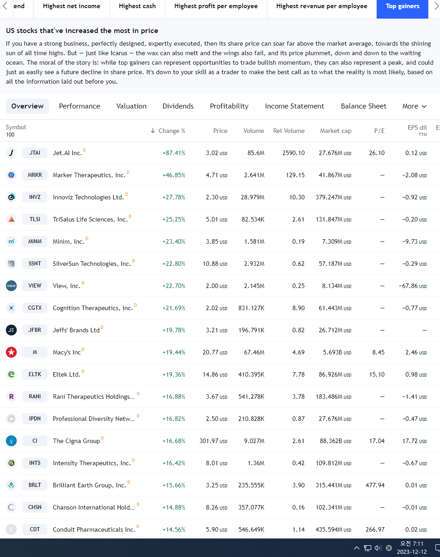Click the Jeffs' Brands logo icon
The image size is (440, 557).
click(11, 330)
